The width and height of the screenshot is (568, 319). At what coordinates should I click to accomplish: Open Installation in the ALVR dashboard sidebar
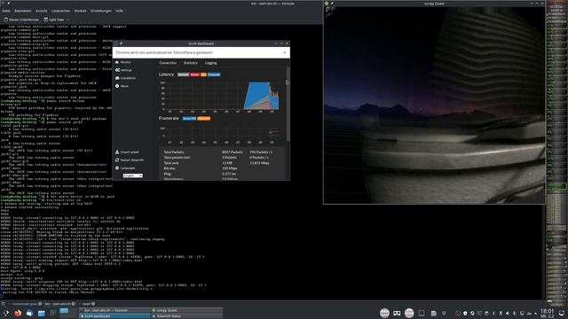(x=126, y=78)
